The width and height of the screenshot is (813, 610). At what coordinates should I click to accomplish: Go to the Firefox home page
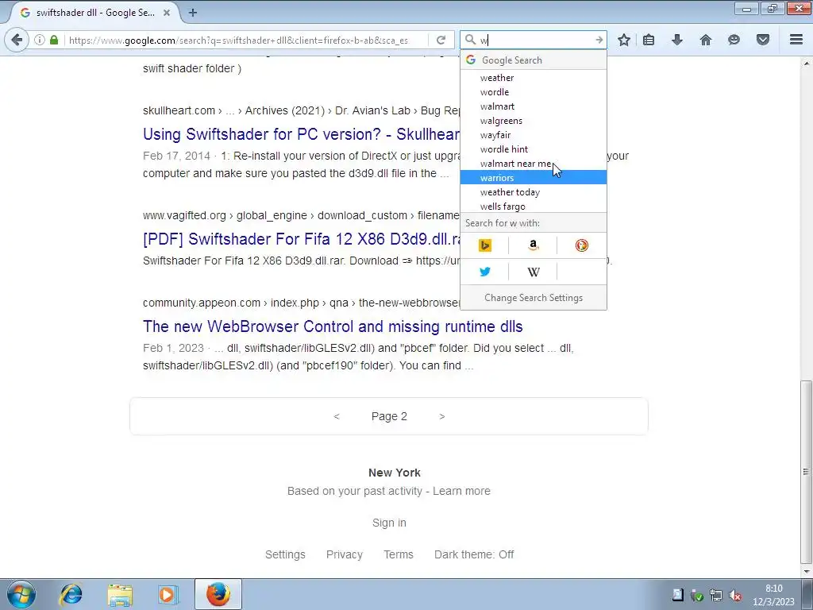(706, 40)
